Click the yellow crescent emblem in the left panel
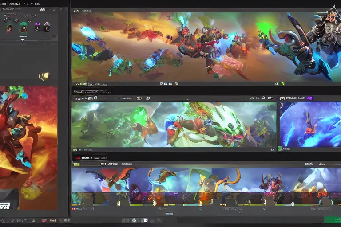The width and height of the screenshot is (341, 227). coord(44,76)
